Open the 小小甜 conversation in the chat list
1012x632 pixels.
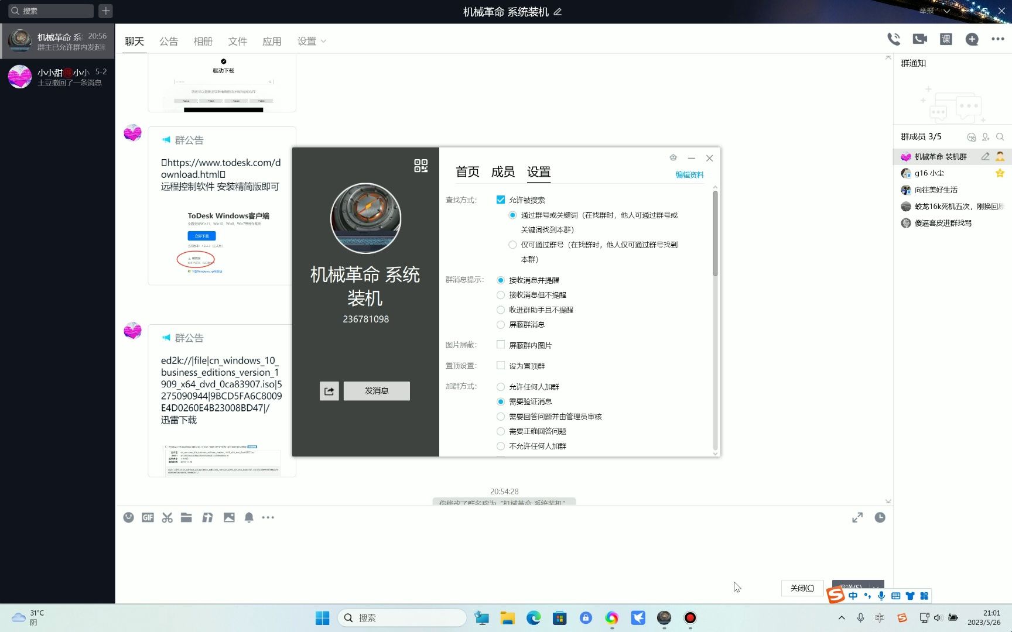[57, 77]
